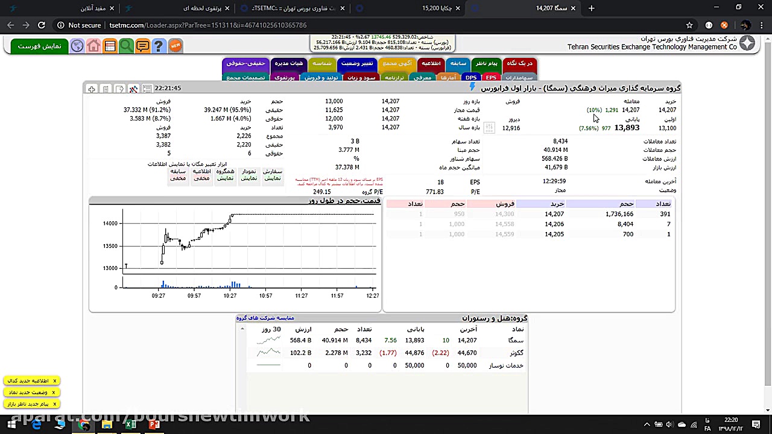Open the هیات مدیره tab

289,63
